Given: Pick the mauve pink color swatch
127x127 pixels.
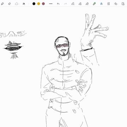Looking at the screenshot, I should (43, 4).
